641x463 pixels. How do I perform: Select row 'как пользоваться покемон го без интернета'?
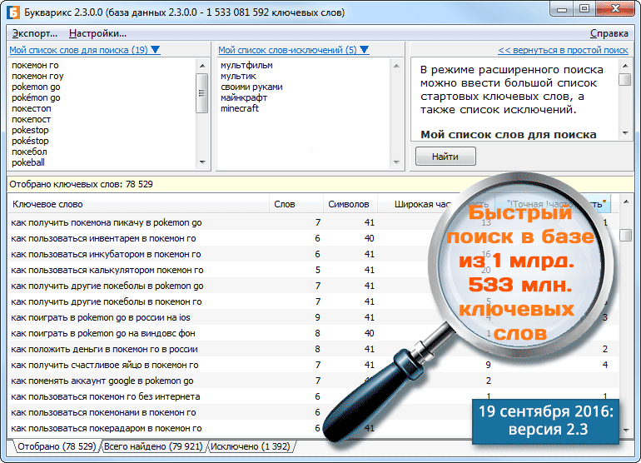coord(313,396)
